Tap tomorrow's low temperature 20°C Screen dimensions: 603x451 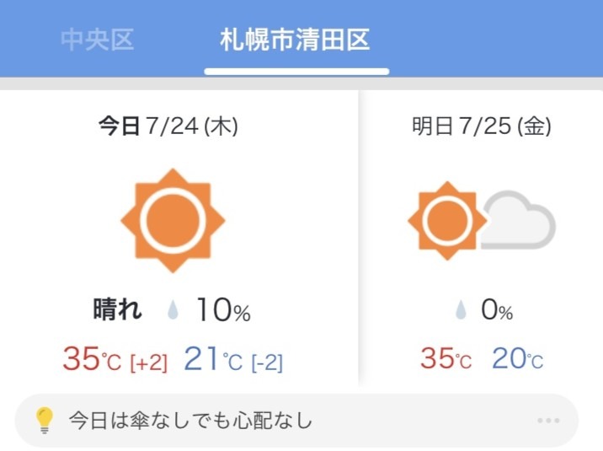tap(517, 360)
